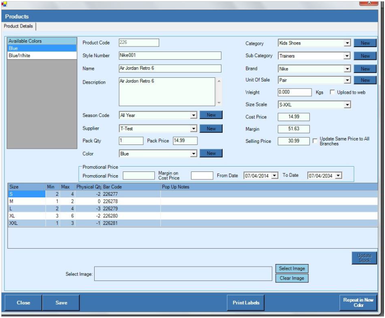Viewport: 385px width, 318px height.
Task: Click New button next to Brand
Action: click(x=365, y=69)
